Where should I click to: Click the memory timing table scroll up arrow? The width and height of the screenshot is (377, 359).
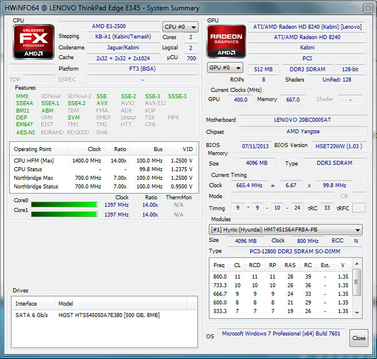click(357, 264)
